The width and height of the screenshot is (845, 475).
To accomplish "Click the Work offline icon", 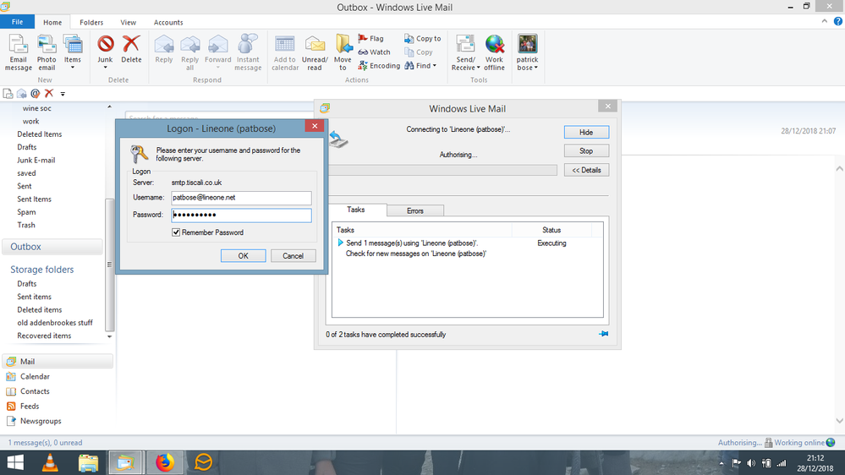I will click(494, 46).
